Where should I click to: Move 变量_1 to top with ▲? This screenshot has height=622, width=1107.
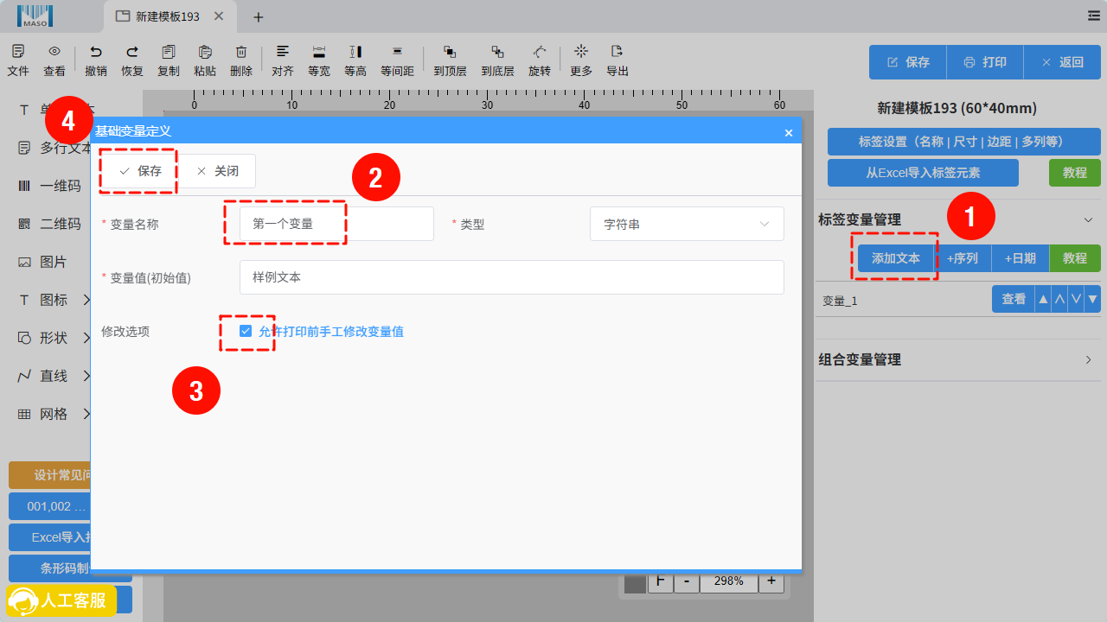1043,300
